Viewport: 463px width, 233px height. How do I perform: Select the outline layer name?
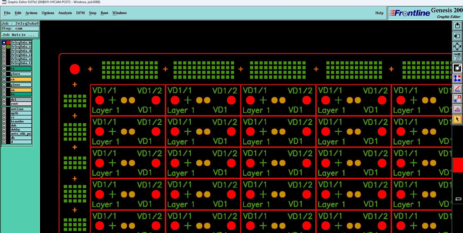pyautogui.click(x=21, y=109)
